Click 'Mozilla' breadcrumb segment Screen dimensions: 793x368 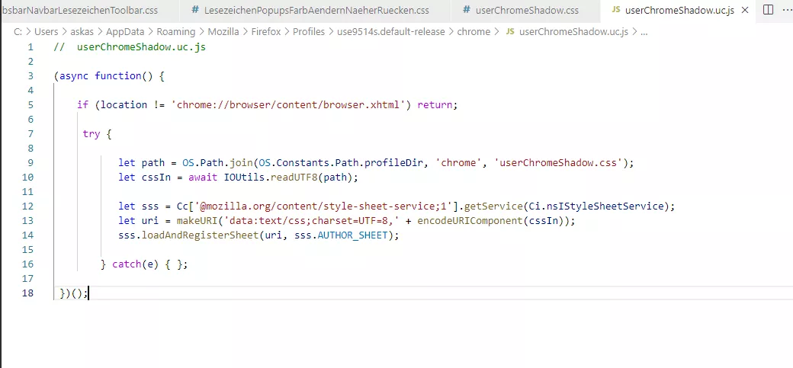tap(223, 31)
